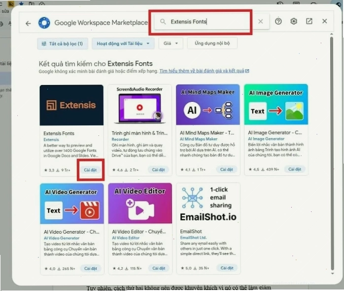Screen dimensions: 344x291
Task: Open the Marketplace help icon
Action: click(278, 21)
